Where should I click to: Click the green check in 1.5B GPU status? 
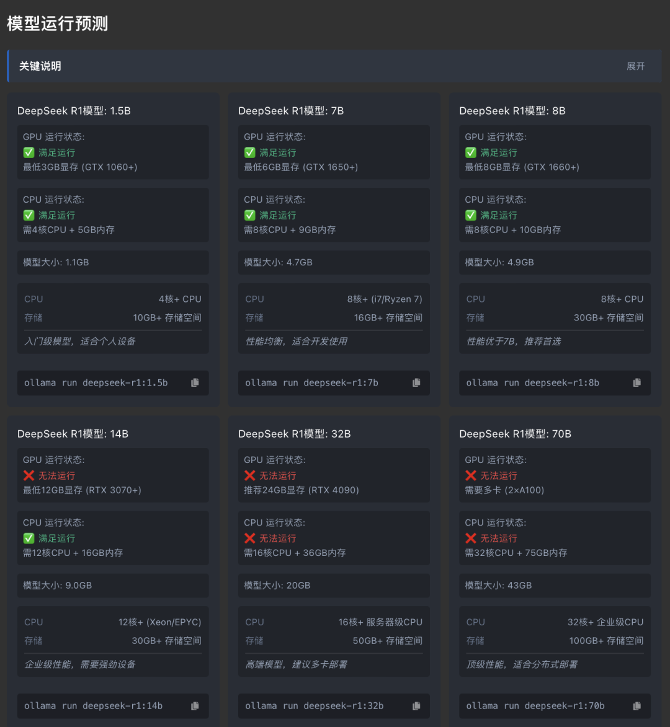pyautogui.click(x=29, y=152)
